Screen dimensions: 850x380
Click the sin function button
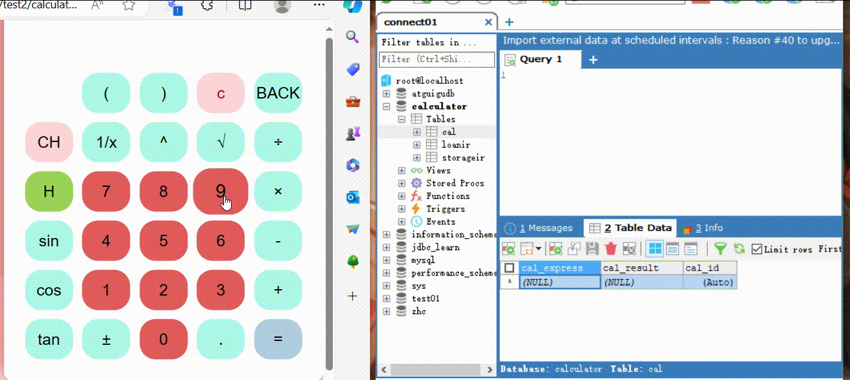coord(49,241)
